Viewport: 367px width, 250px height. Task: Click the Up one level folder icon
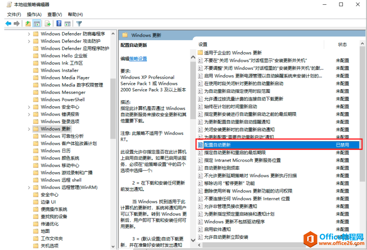coord(28,24)
